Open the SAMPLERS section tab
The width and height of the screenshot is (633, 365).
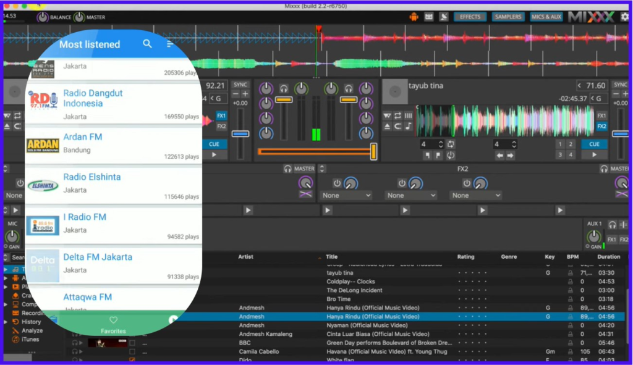point(508,17)
